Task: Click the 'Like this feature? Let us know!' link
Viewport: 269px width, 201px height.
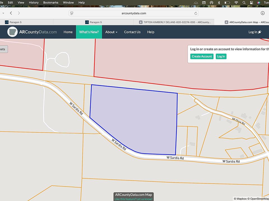Action: (133, 199)
